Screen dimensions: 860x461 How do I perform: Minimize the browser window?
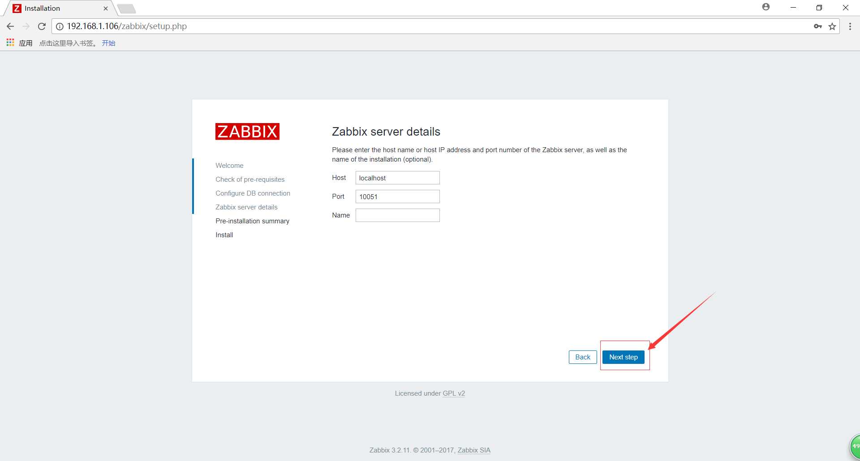[793, 8]
